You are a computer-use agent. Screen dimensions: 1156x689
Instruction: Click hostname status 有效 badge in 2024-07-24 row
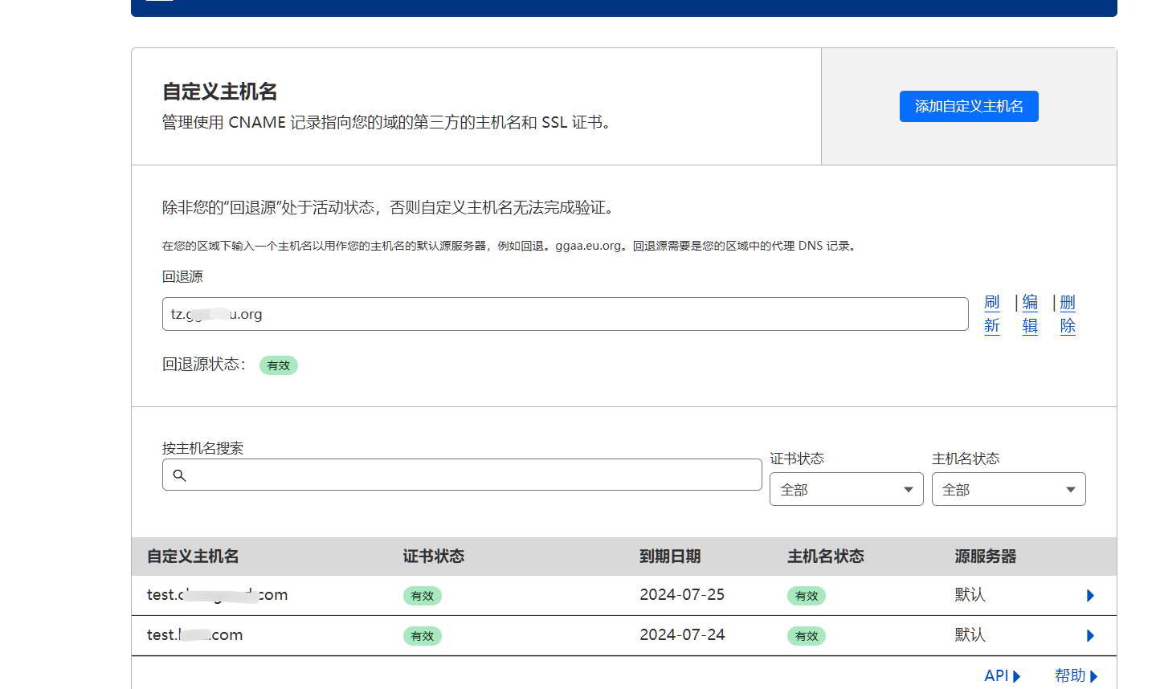(x=807, y=636)
